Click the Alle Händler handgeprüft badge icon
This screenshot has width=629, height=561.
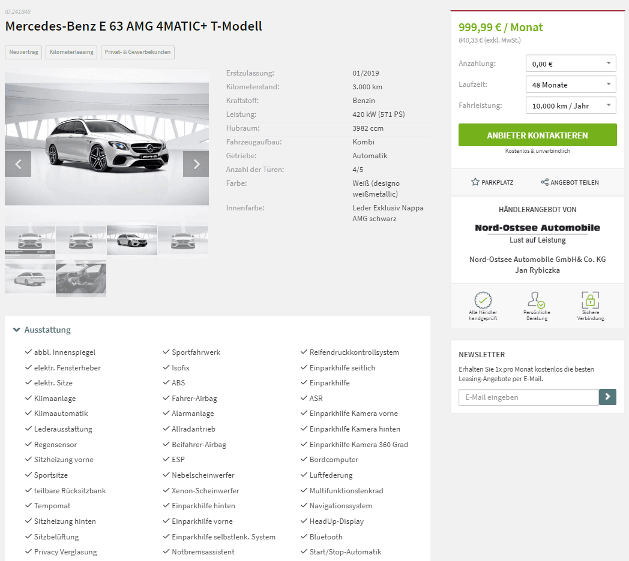click(x=483, y=300)
